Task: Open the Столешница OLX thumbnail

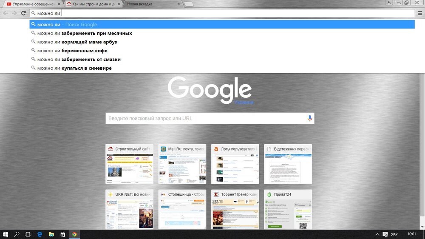Action: (182, 209)
